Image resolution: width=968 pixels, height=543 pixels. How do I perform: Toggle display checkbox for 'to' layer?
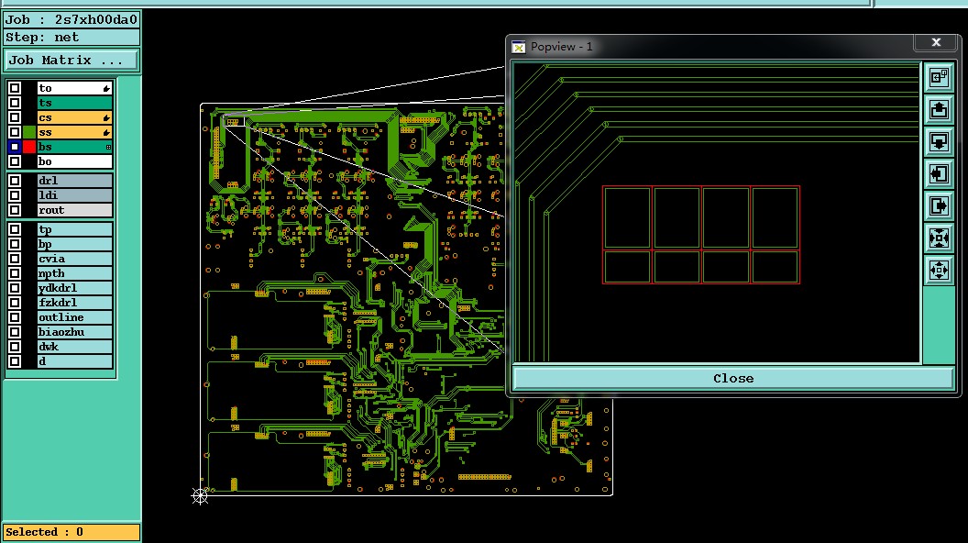click(15, 88)
